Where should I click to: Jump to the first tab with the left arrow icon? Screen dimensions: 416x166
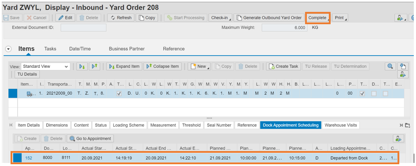coord(11,125)
